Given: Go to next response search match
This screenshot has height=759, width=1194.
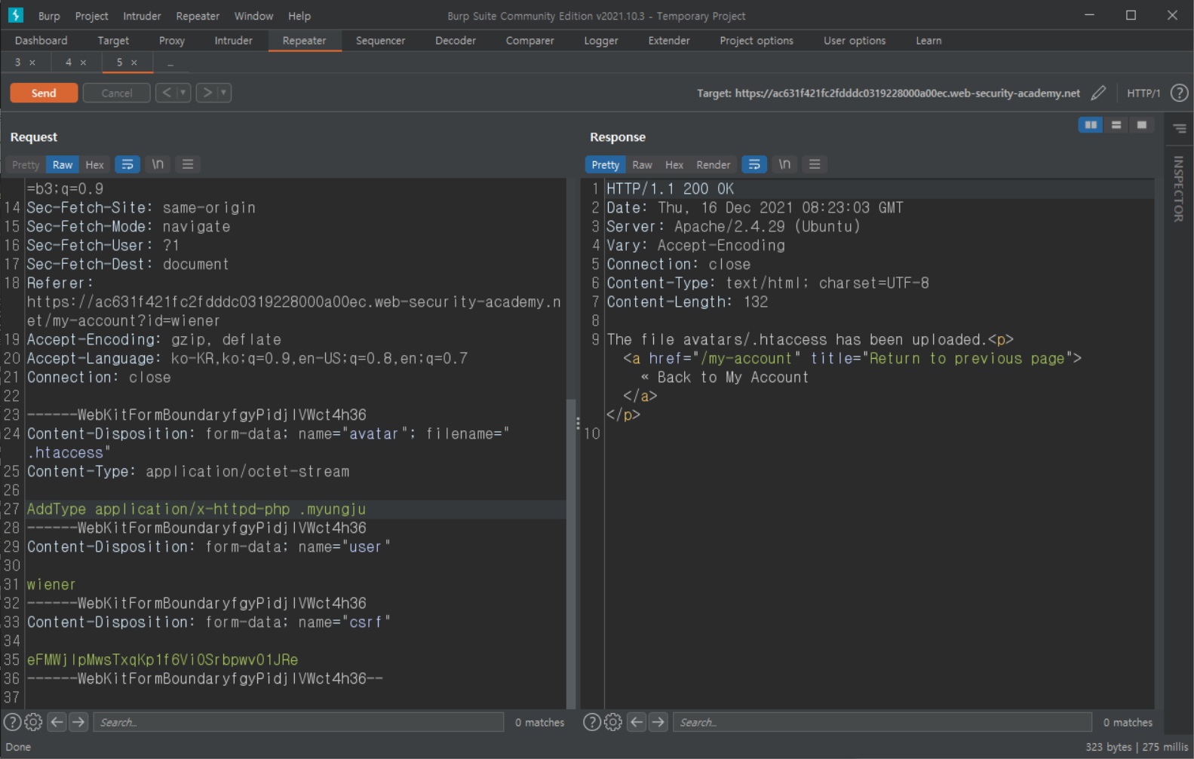Looking at the screenshot, I should [x=658, y=722].
